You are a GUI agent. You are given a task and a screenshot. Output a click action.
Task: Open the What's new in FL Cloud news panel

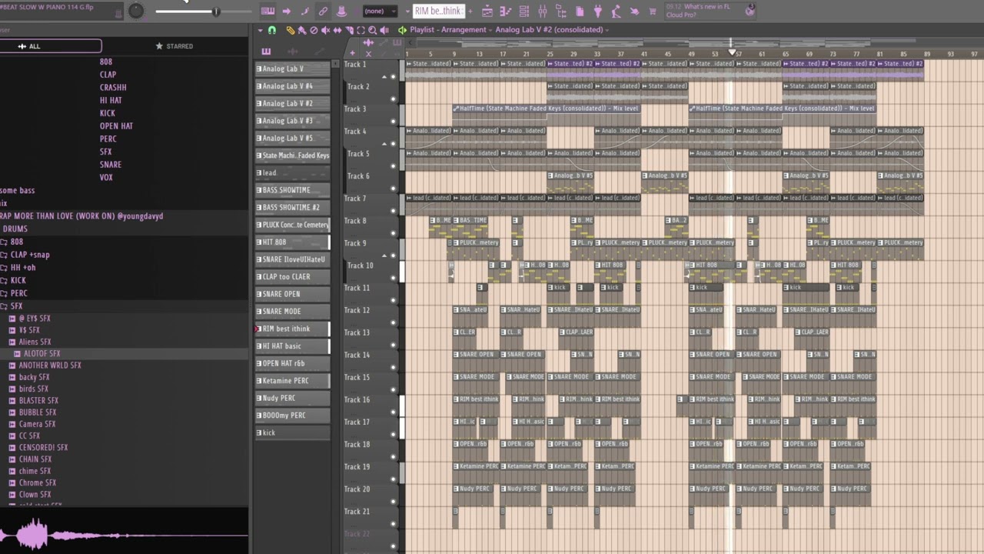tap(709, 11)
